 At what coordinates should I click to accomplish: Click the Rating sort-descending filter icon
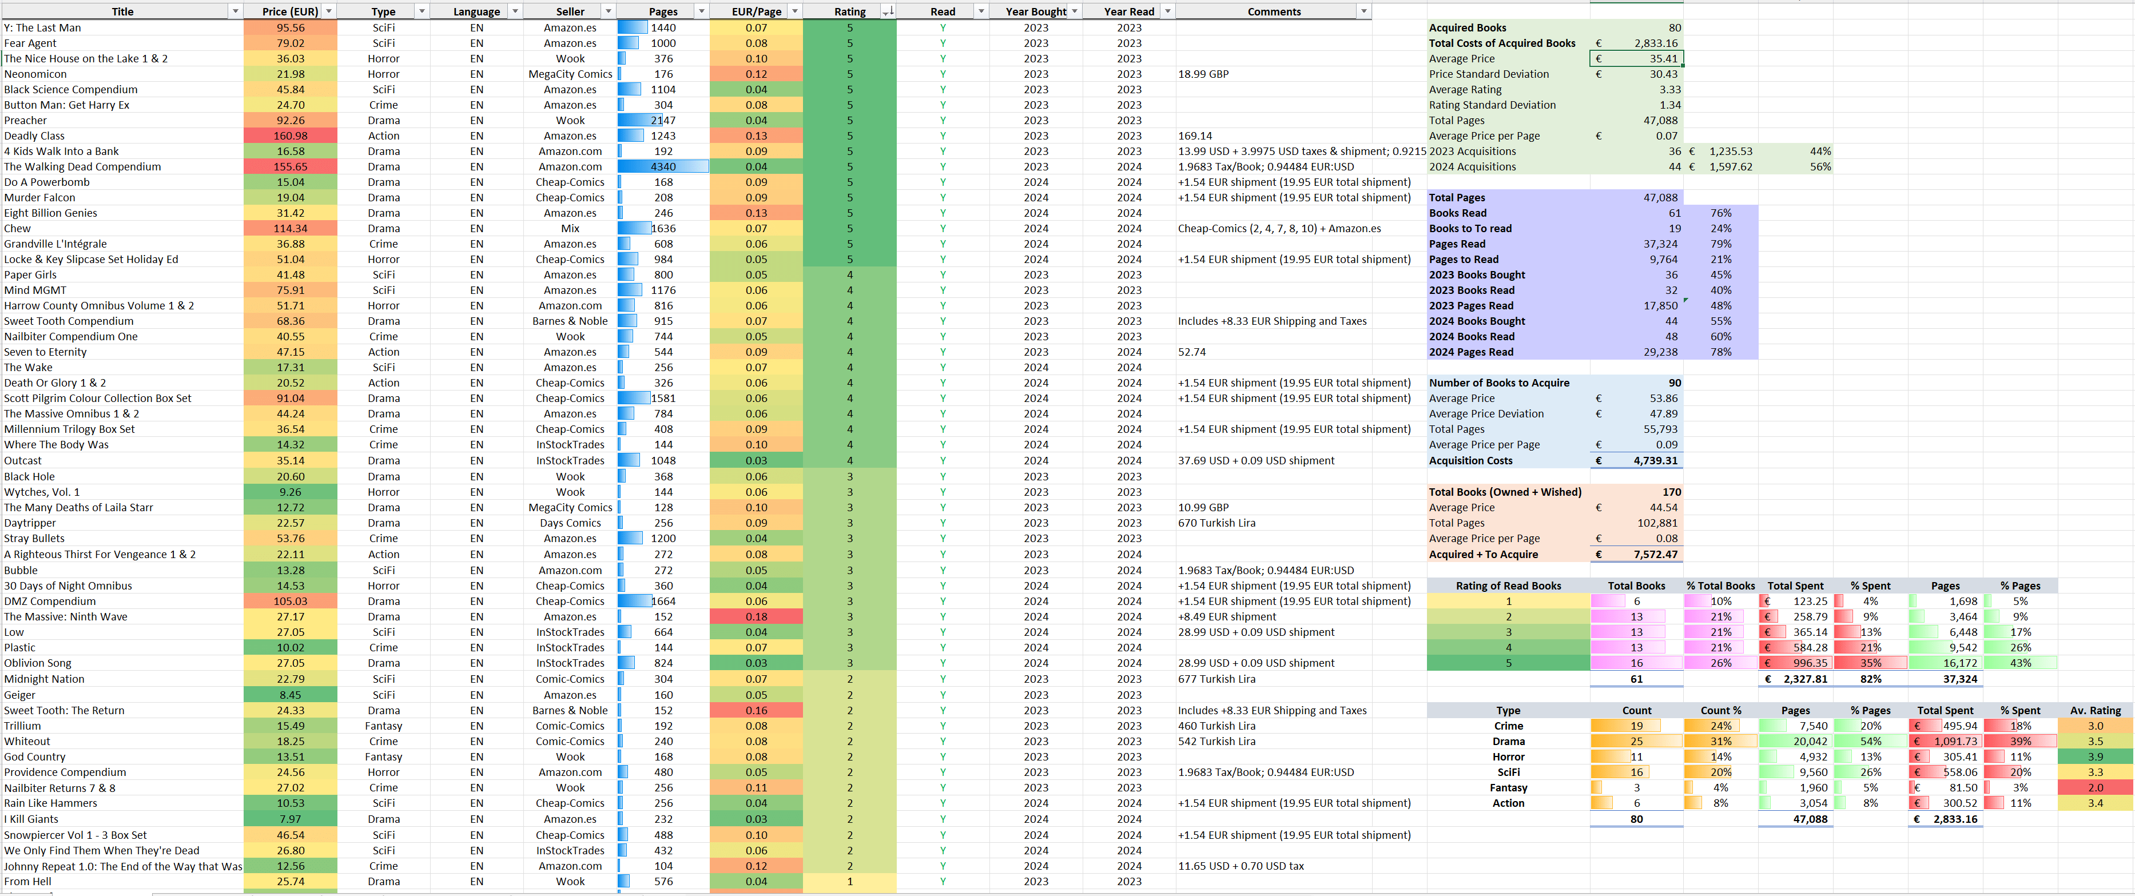pos(888,11)
